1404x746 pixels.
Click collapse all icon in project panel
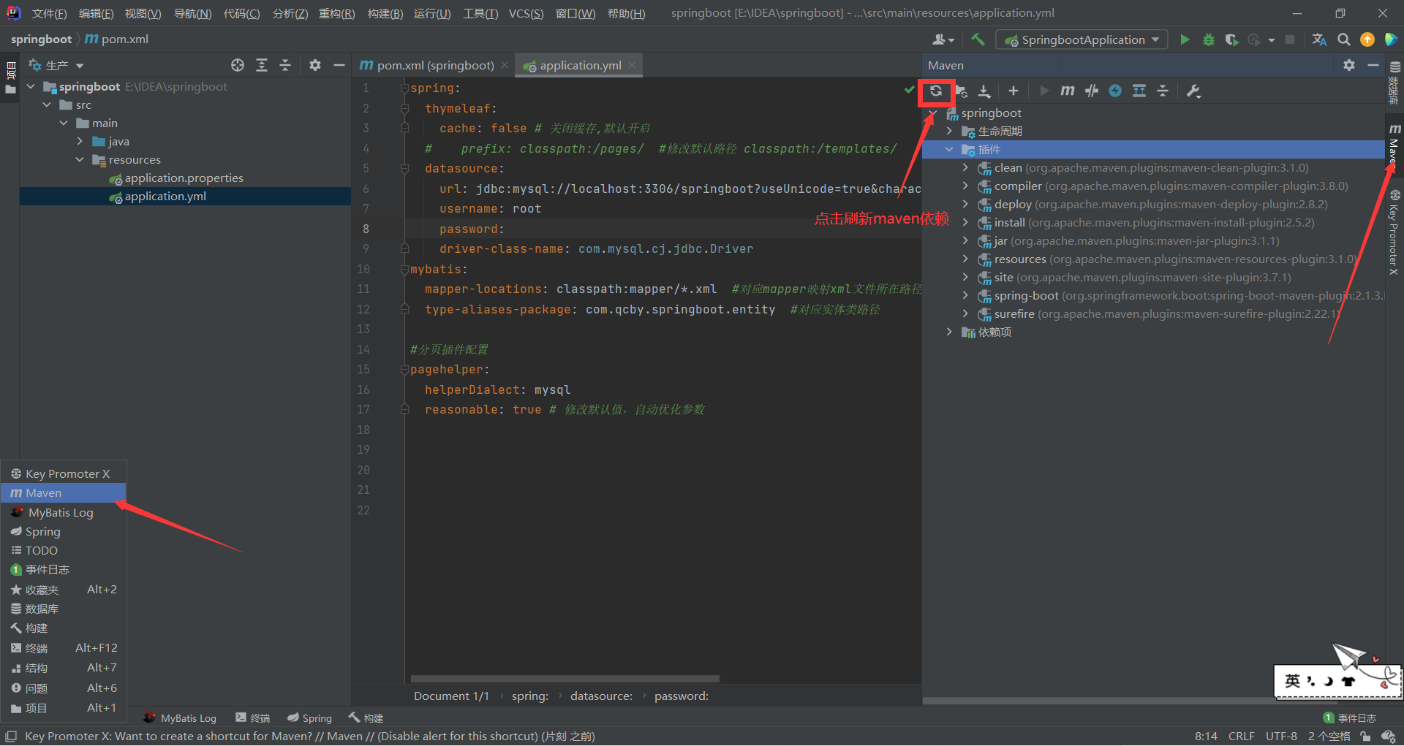285,65
